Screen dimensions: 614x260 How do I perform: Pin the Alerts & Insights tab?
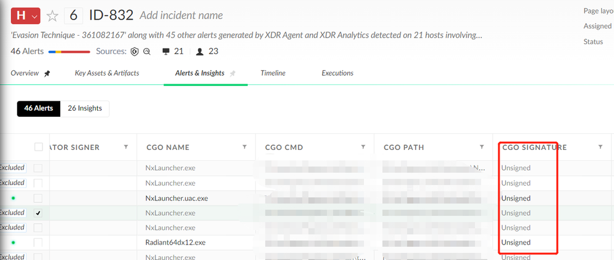tap(232, 73)
